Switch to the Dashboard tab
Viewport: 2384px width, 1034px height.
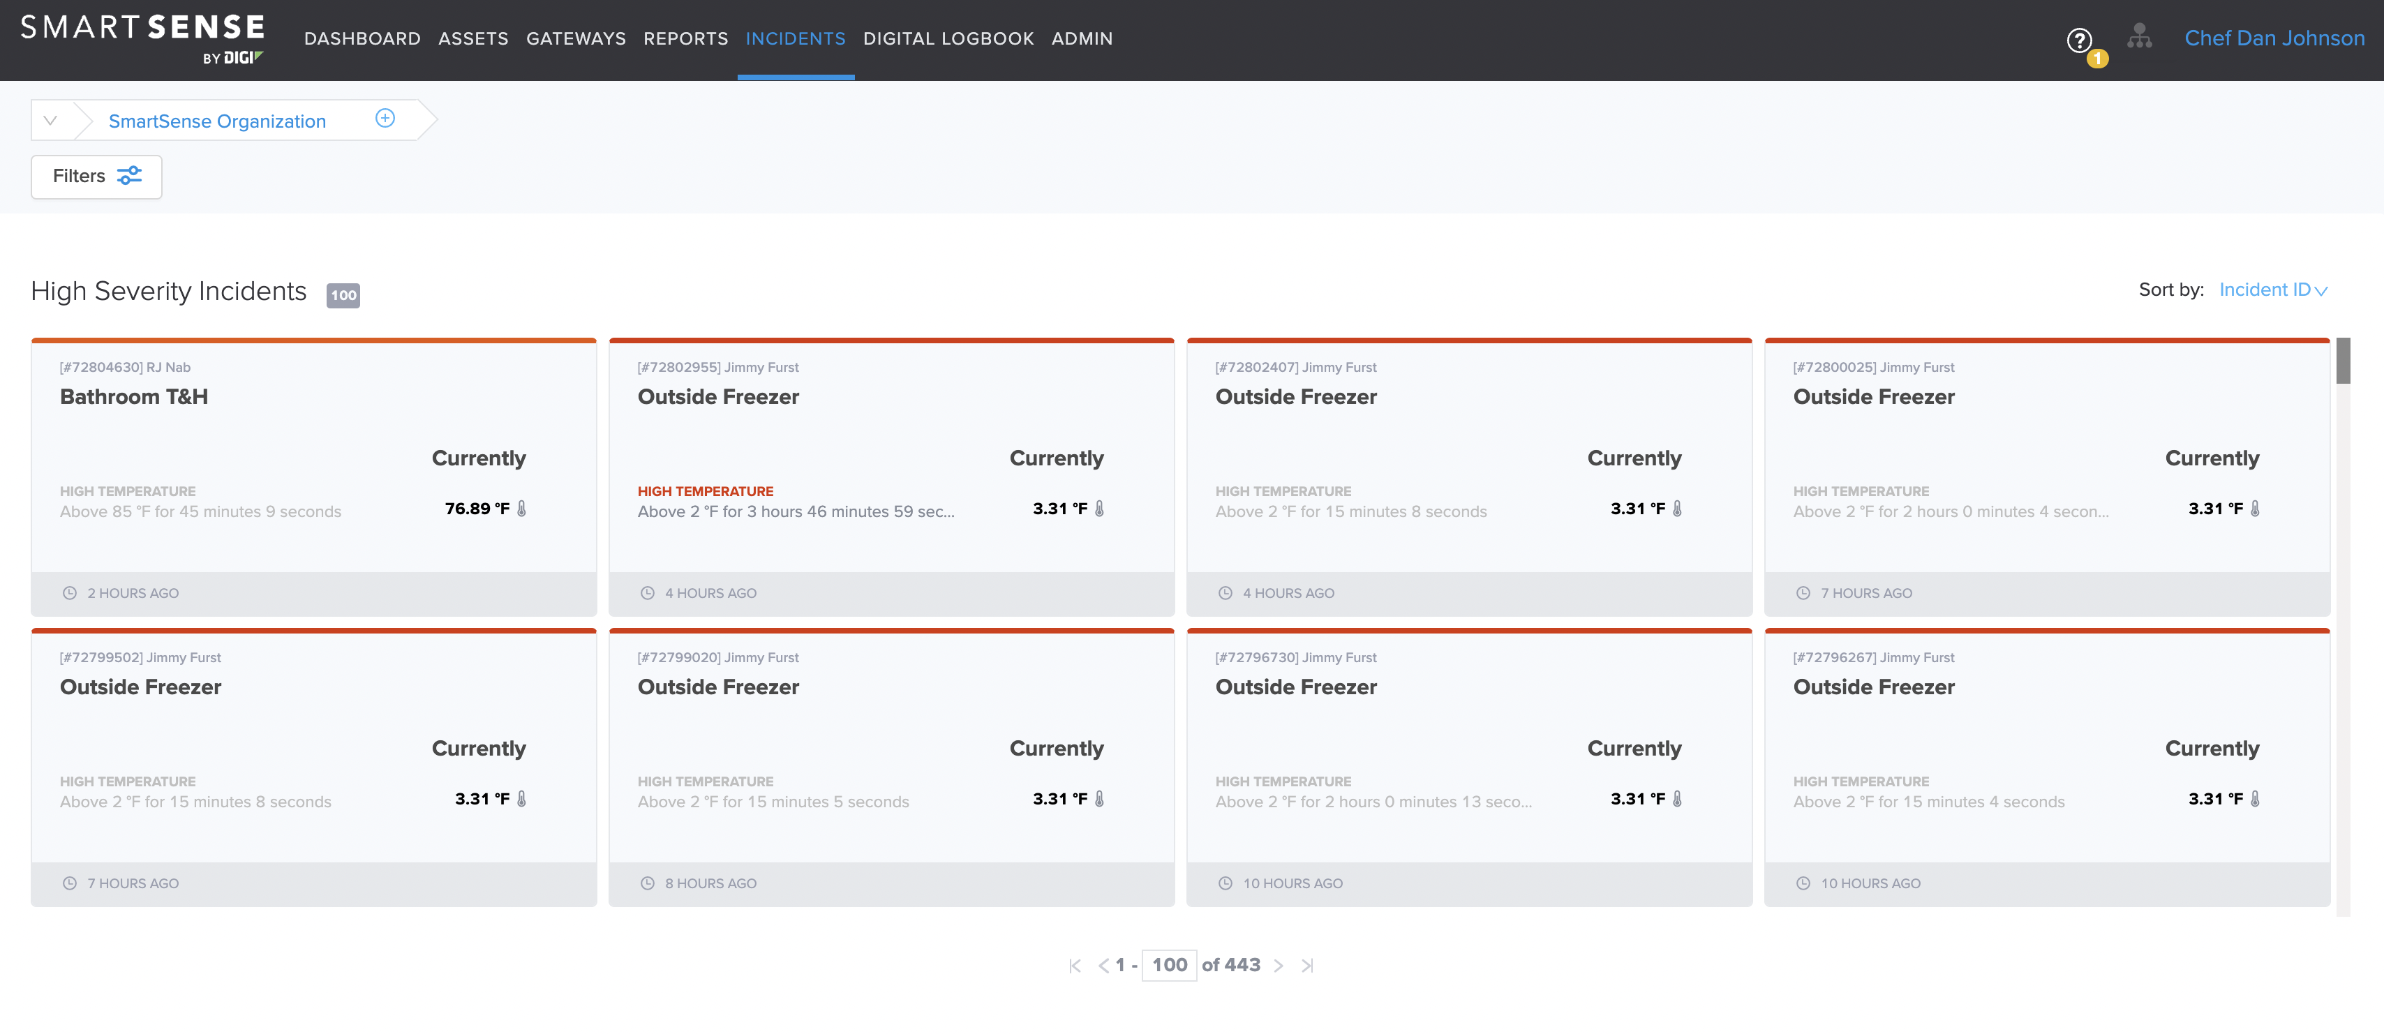click(362, 39)
